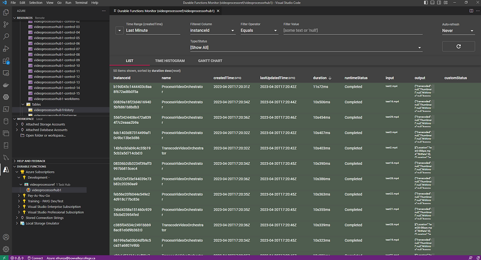Image resolution: width=481 pixels, height=260 pixels.
Task: Open the Help menu
Action: pos(95,2)
